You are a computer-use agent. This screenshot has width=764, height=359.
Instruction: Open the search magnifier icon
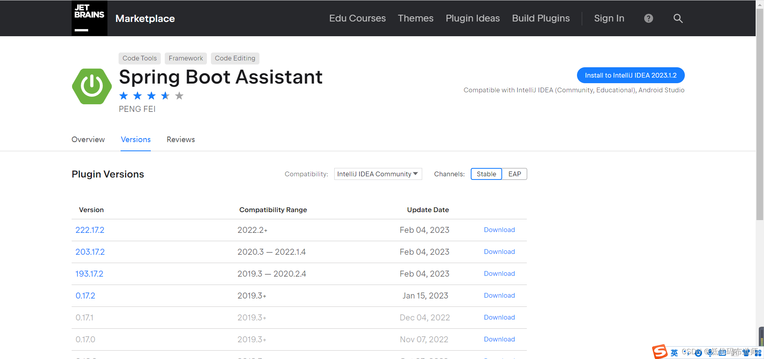(678, 18)
